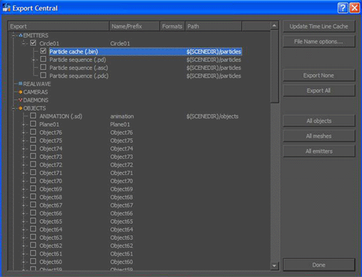
Task: Click the OBJECTS category icon
Action: [x=21, y=108]
